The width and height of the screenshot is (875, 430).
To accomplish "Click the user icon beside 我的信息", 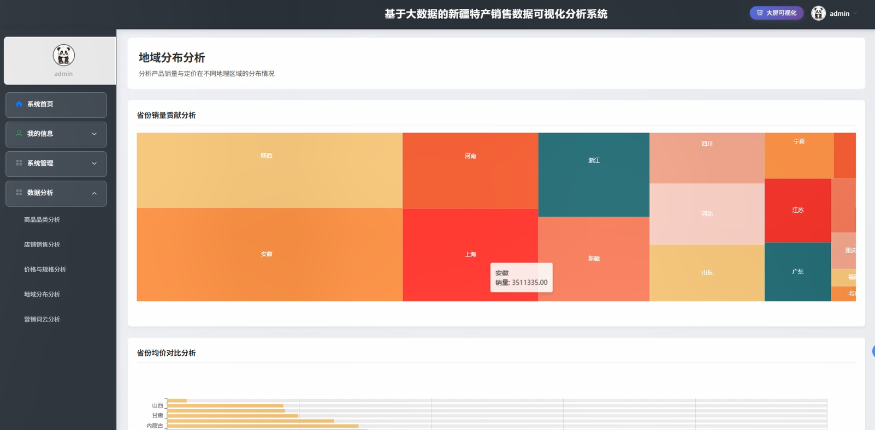I will tap(19, 133).
